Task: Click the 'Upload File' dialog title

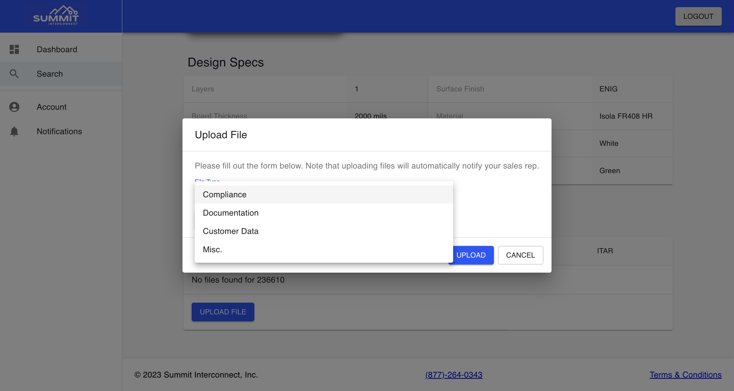Action: [x=221, y=135]
